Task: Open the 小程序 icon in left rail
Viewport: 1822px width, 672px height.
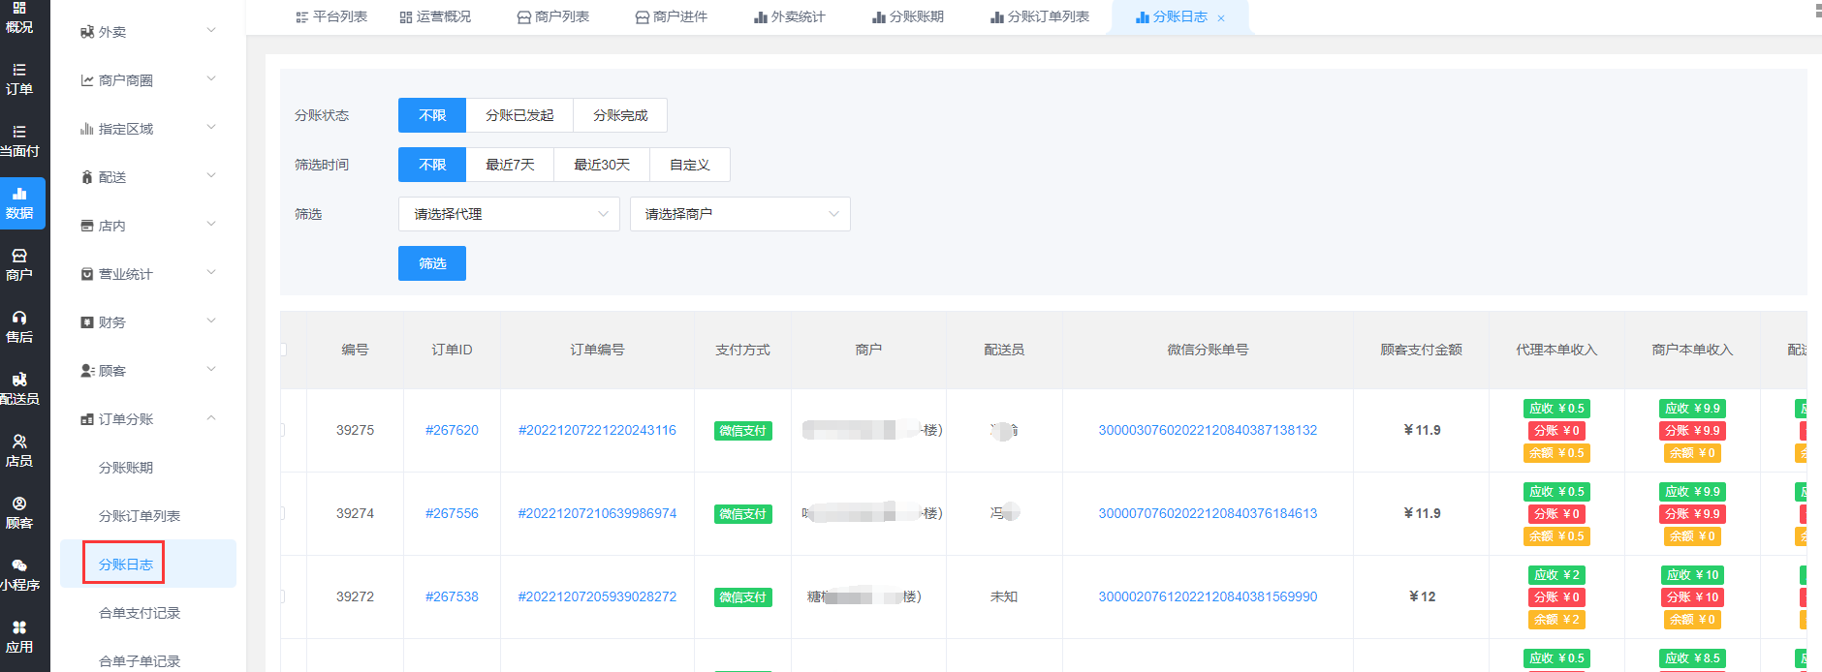Action: coord(19,565)
